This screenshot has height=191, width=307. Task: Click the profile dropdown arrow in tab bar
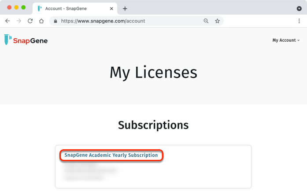click(299, 9)
